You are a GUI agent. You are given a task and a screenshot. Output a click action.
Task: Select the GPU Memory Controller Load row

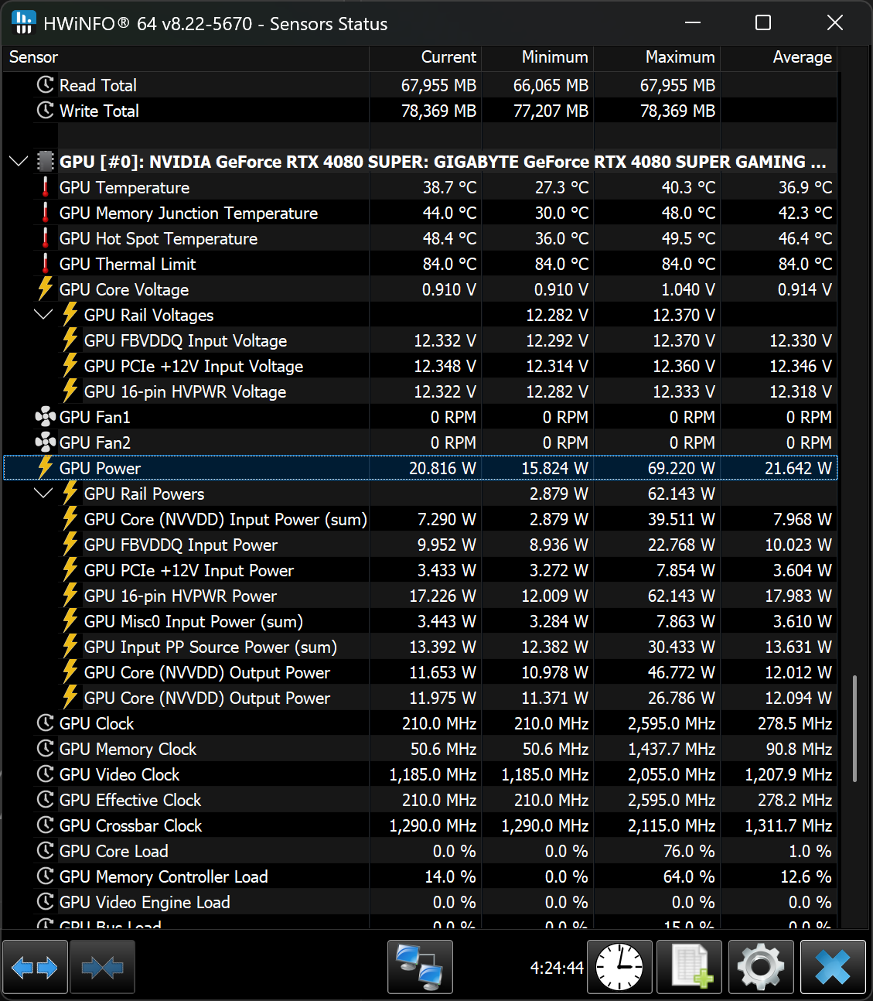(420, 876)
